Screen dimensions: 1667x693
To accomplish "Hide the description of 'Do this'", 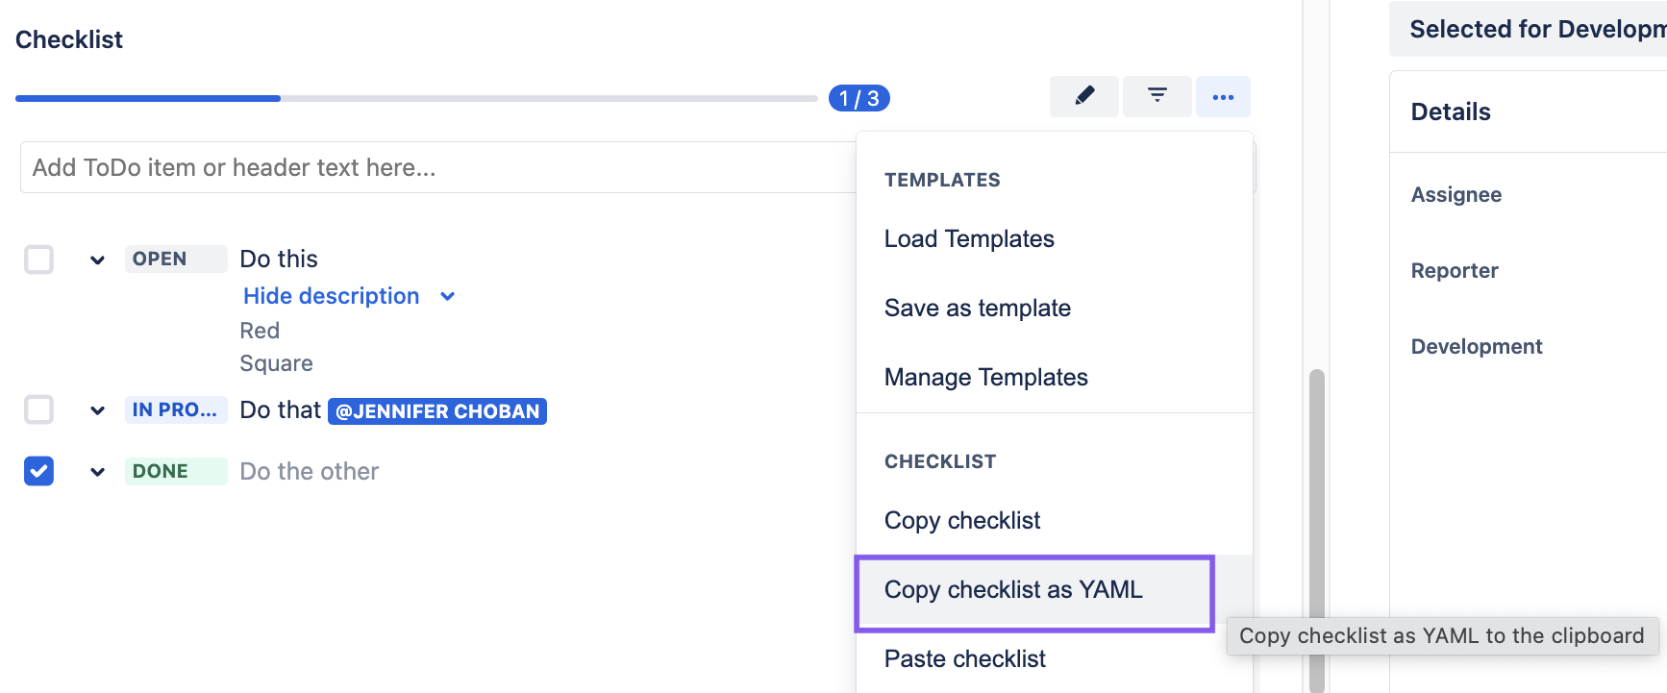I will click(331, 295).
